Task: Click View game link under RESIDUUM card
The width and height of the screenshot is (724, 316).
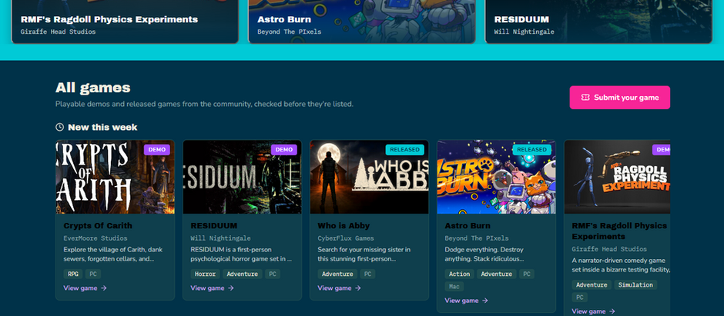Action: (x=213, y=288)
